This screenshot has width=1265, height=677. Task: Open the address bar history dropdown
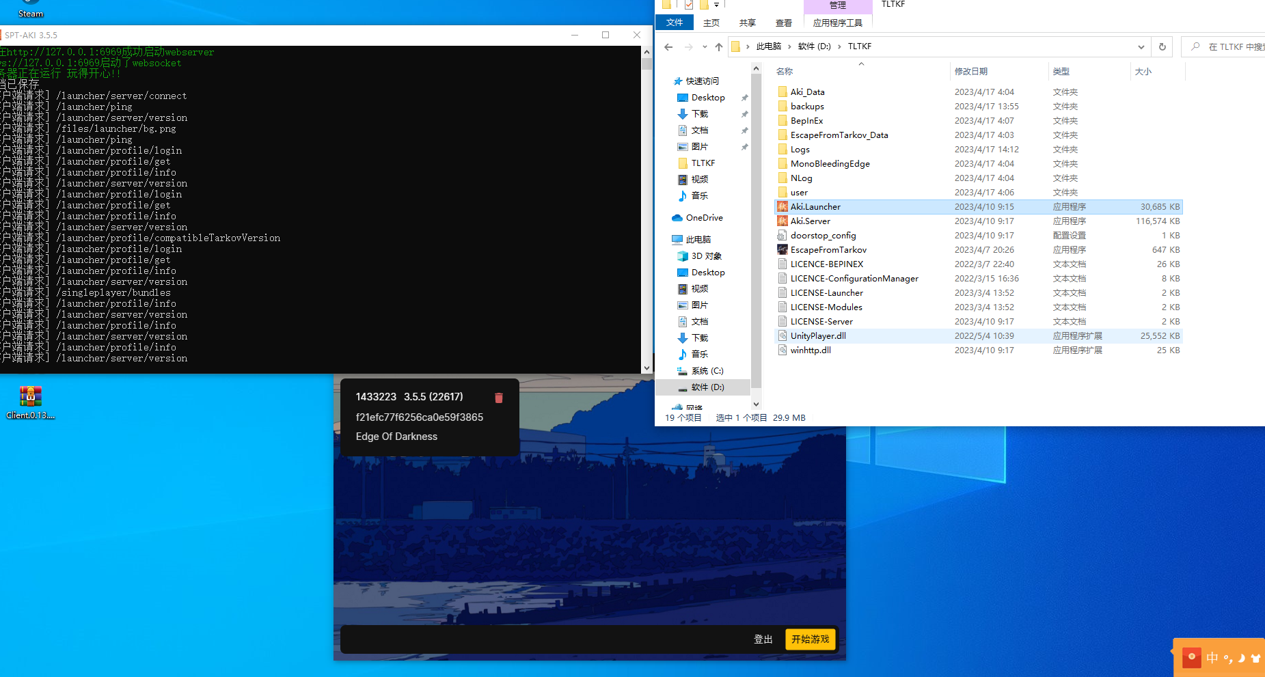pyautogui.click(x=1141, y=47)
